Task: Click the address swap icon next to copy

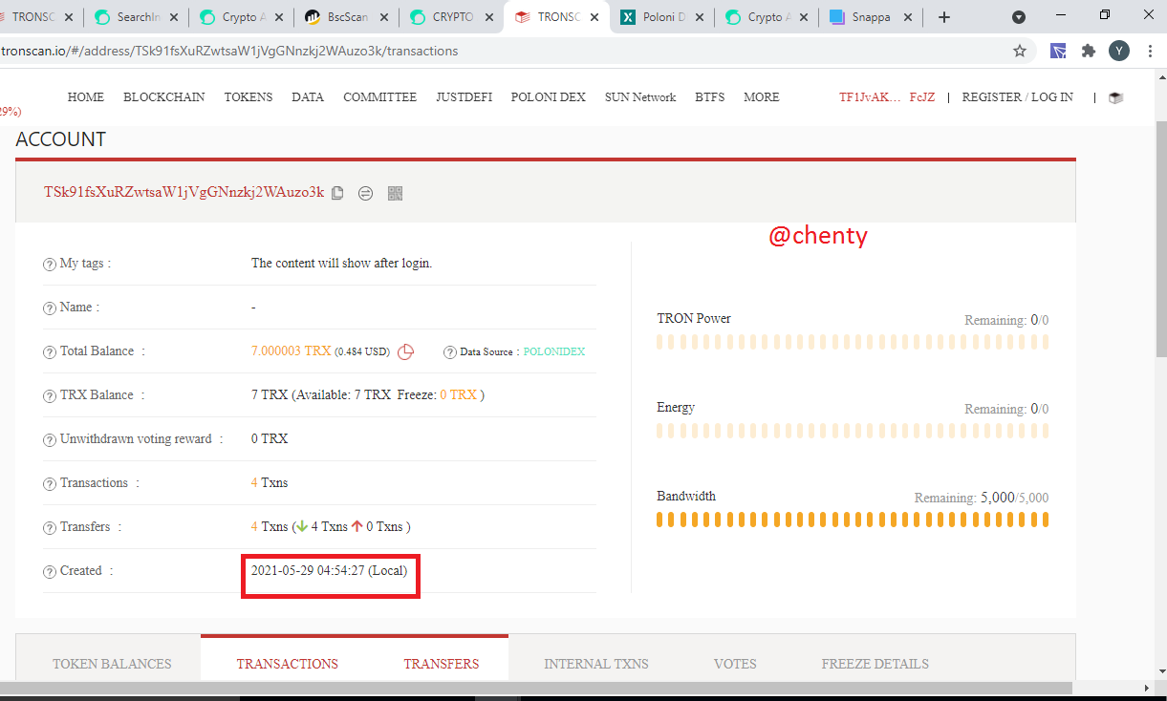Action: (x=365, y=193)
